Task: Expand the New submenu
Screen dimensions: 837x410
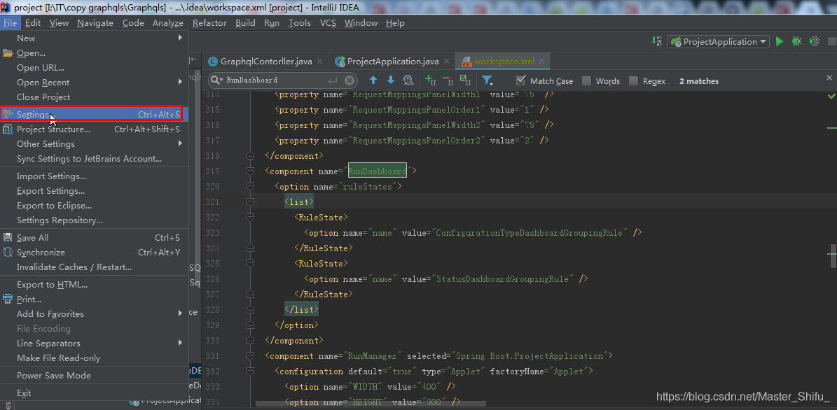Action: tap(94, 38)
